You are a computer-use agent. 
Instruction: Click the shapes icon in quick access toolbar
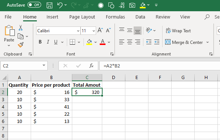pyautogui.click(x=111, y=5)
